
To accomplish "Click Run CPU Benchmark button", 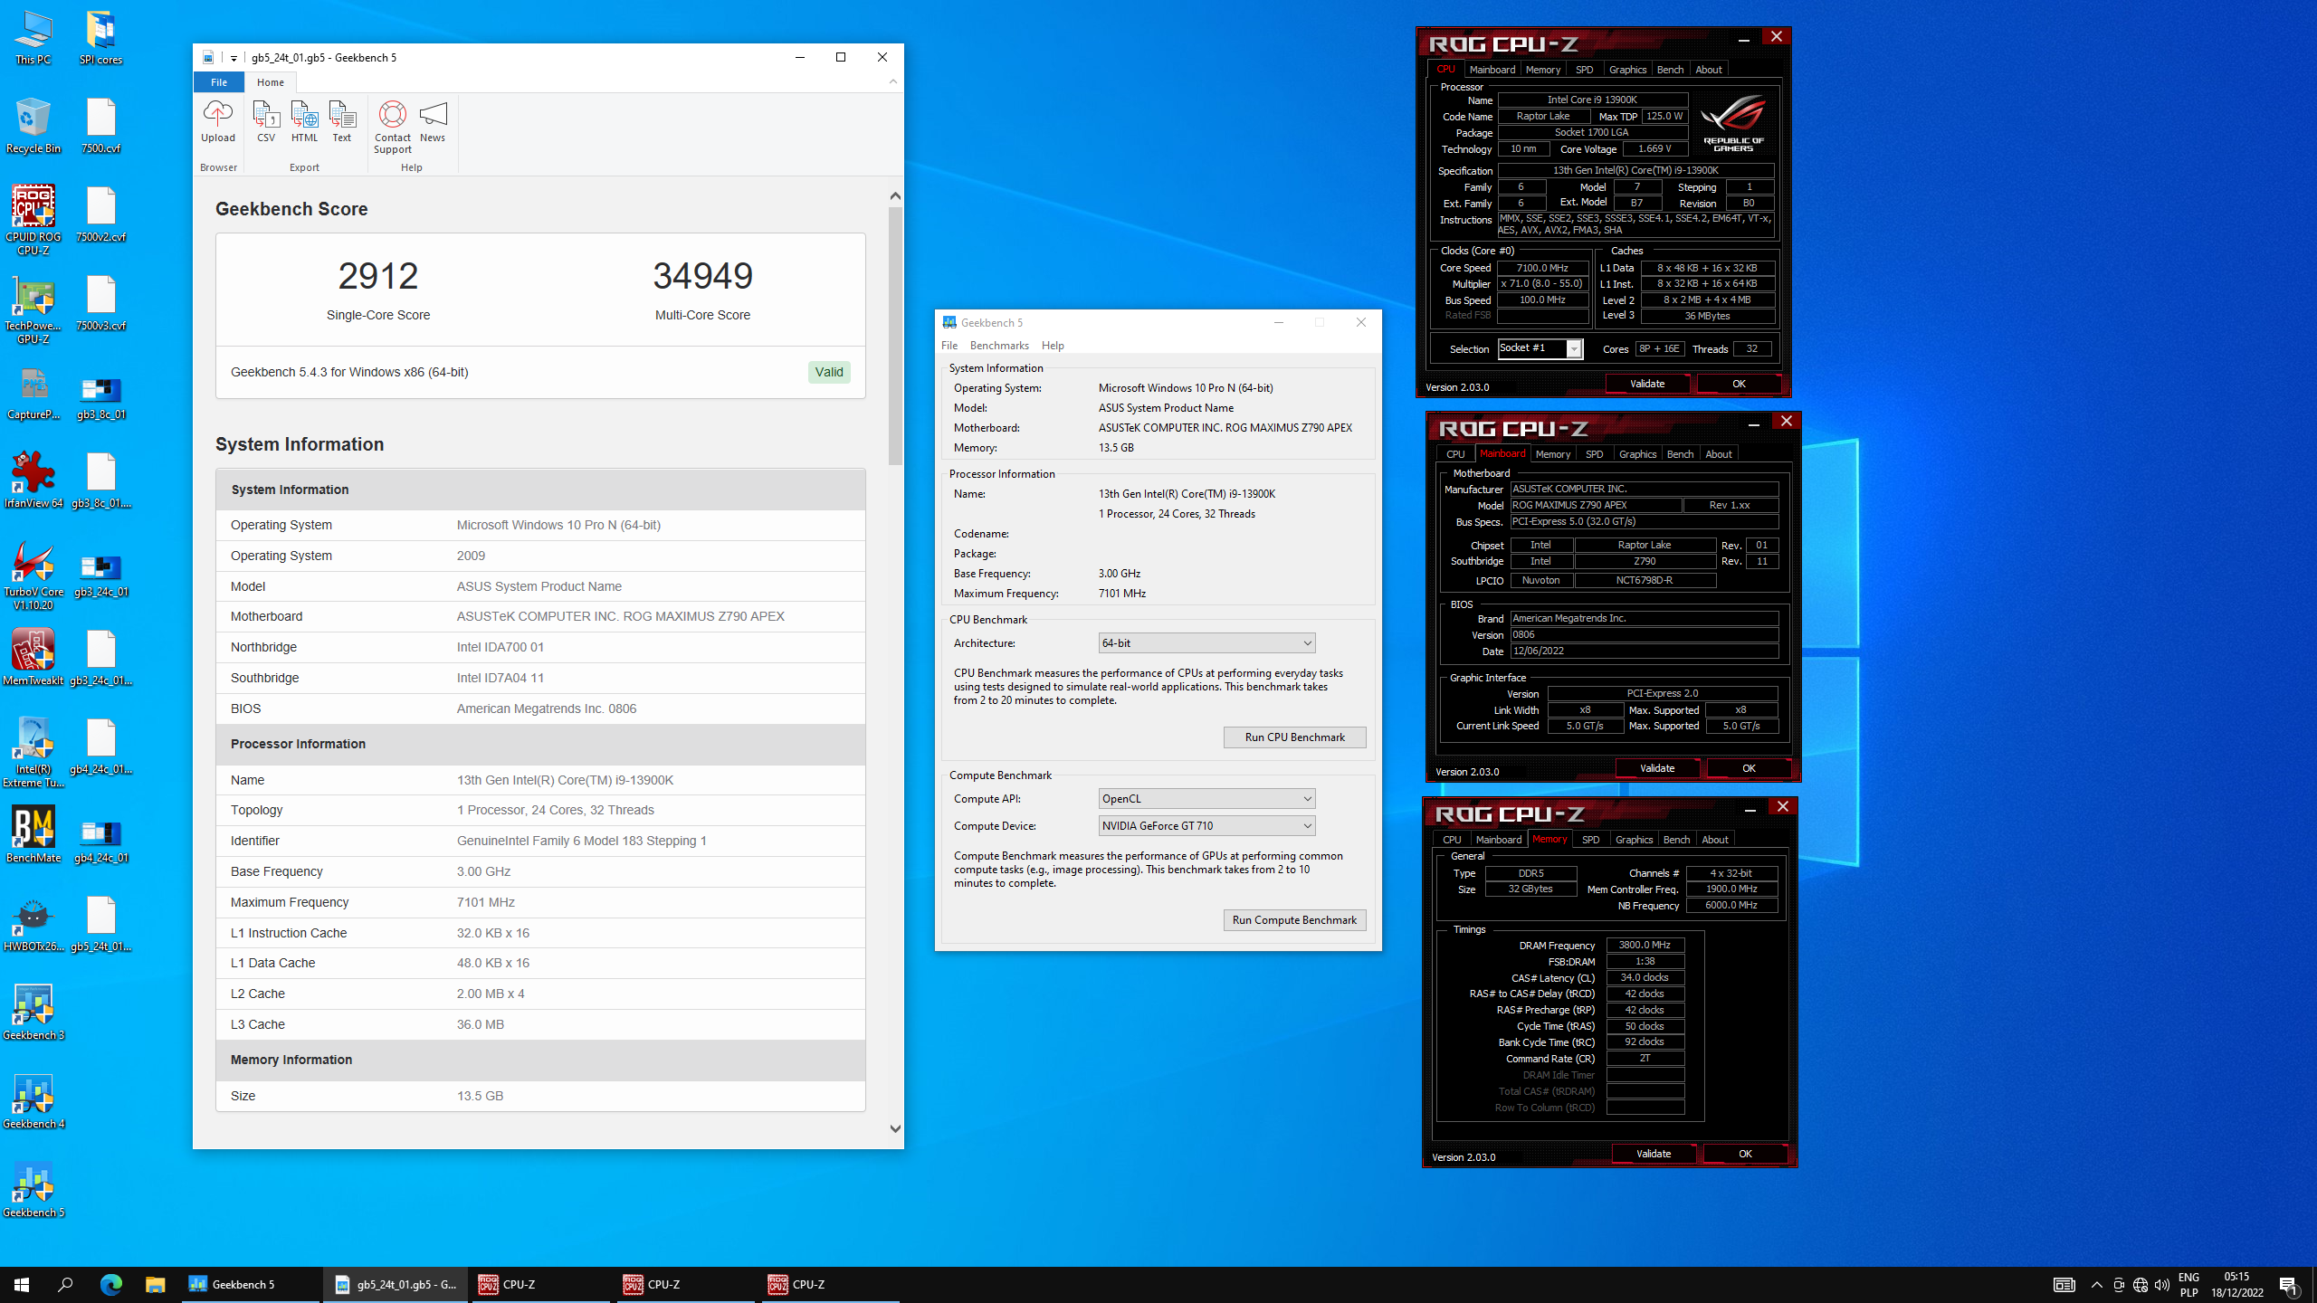I will [x=1294, y=737].
